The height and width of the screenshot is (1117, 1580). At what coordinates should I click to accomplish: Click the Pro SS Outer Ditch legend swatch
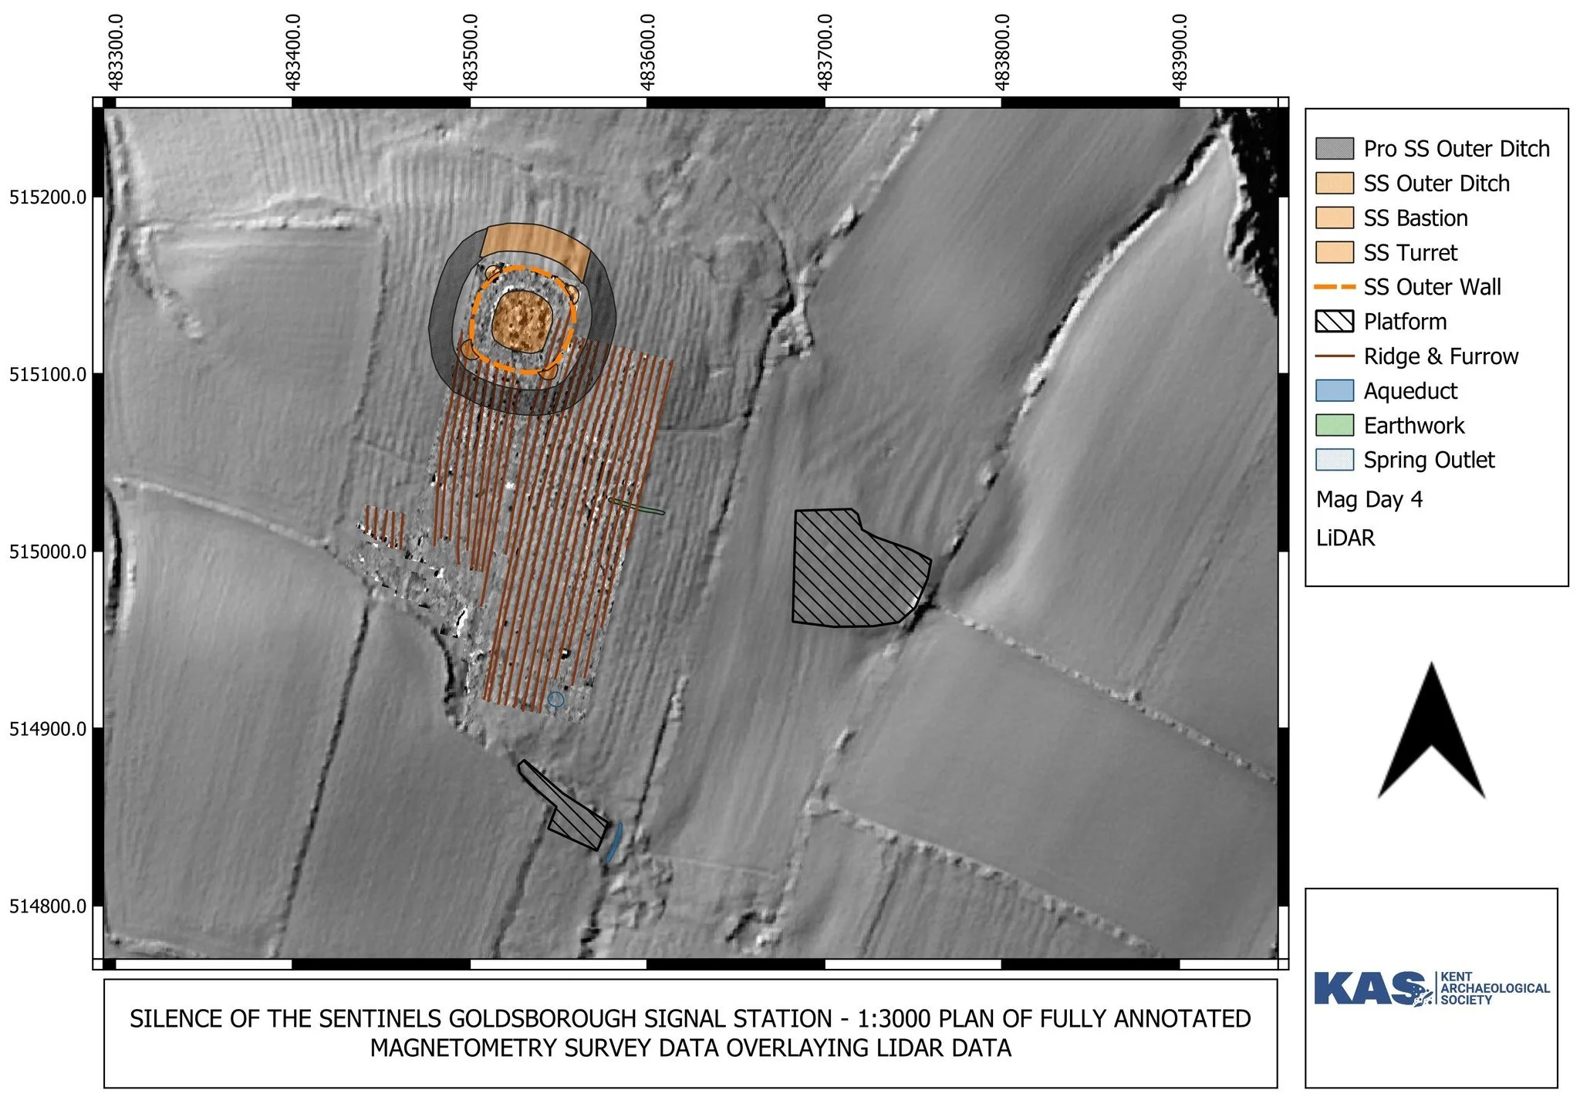pyautogui.click(x=1334, y=148)
